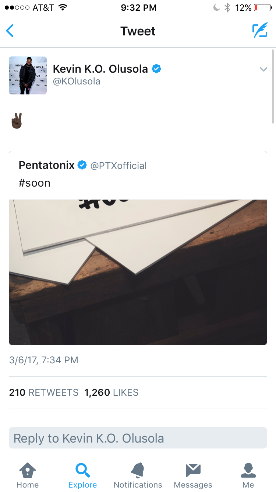Screen dimensions: 276x492
Task: View Kevin K.O. Olusola's profile picture
Action: pos(28,75)
